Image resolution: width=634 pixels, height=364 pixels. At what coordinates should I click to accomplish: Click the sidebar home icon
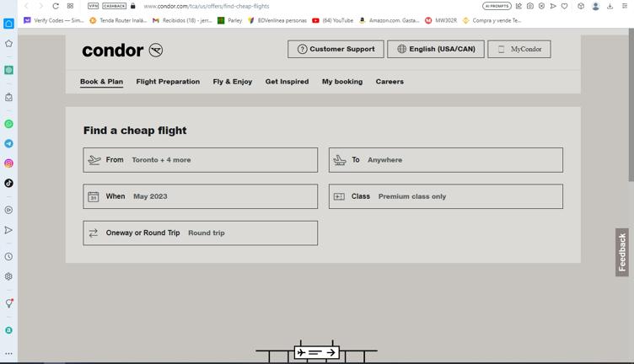8,24
